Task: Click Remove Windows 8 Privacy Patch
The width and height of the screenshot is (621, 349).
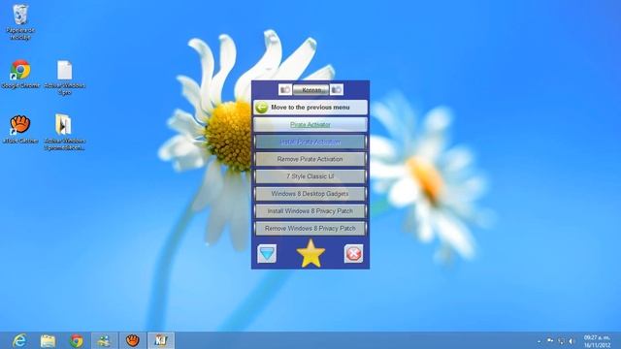Action: point(310,229)
